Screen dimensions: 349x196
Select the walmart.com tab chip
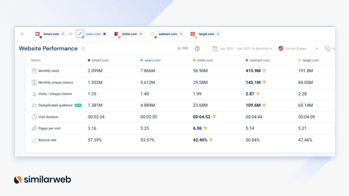tap(167, 34)
